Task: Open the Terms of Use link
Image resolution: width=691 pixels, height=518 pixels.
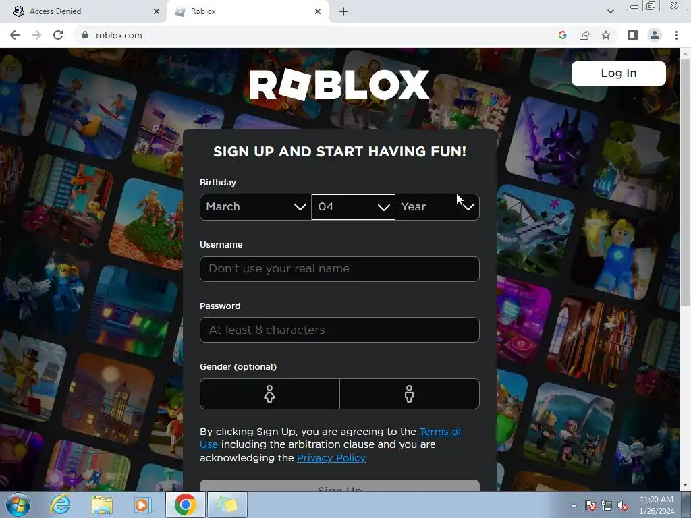Action: pyautogui.click(x=331, y=438)
